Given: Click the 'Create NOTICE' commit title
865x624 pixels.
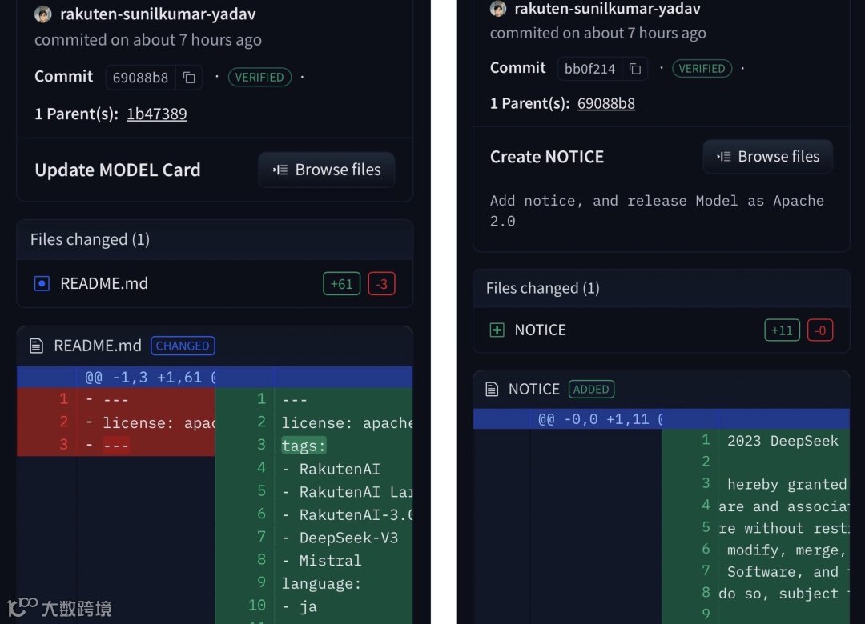Looking at the screenshot, I should [x=547, y=157].
